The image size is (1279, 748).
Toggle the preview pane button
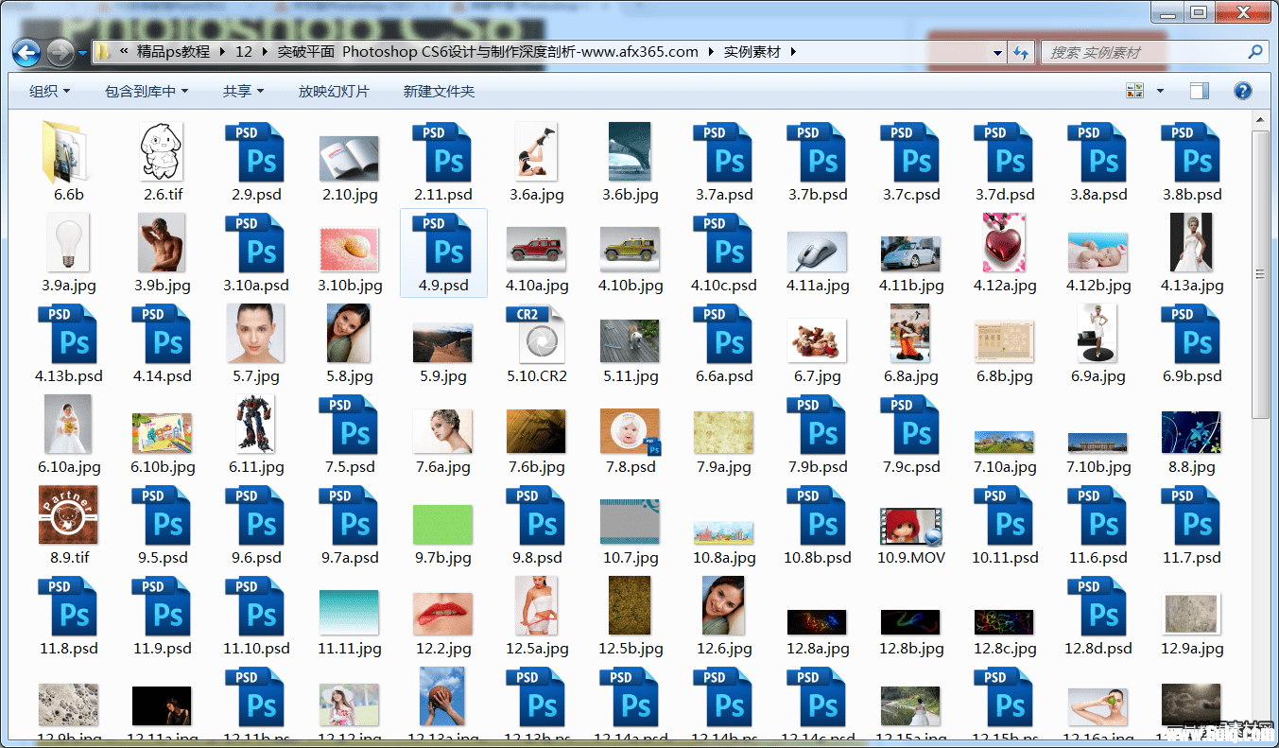click(x=1200, y=92)
